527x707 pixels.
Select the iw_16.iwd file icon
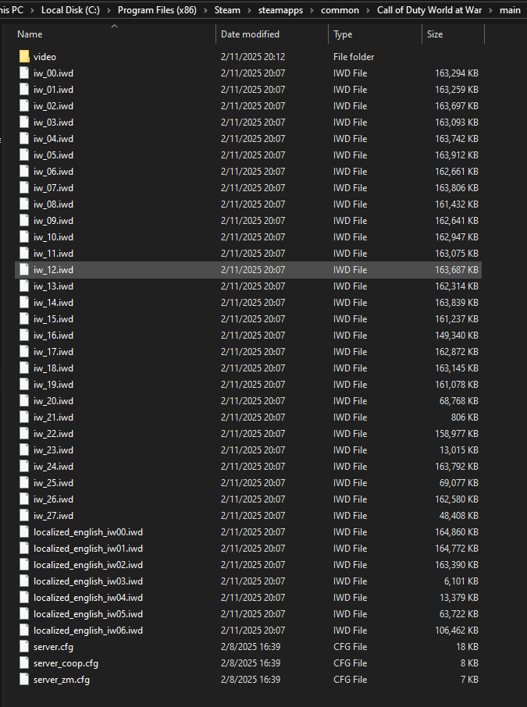pos(24,335)
